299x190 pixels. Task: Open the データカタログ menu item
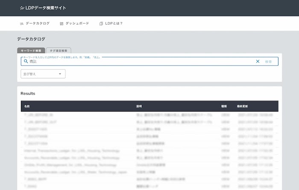pyautogui.click(x=38, y=23)
